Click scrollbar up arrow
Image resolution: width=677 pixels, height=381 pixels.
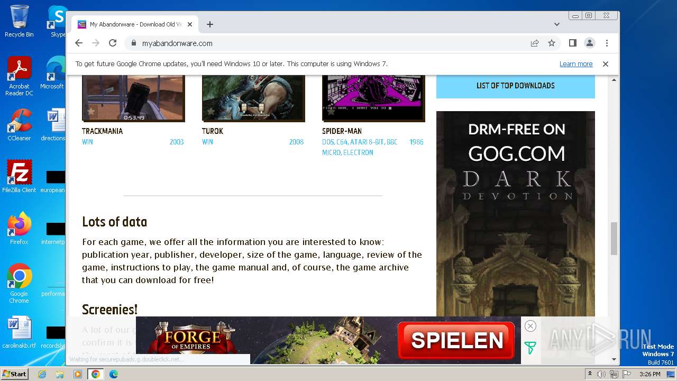click(x=614, y=80)
